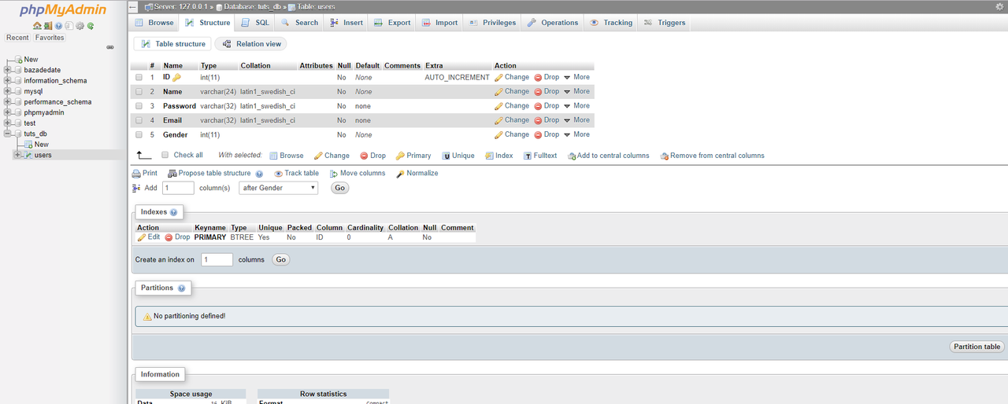Click help icon next to Propose table structure

tap(259, 174)
